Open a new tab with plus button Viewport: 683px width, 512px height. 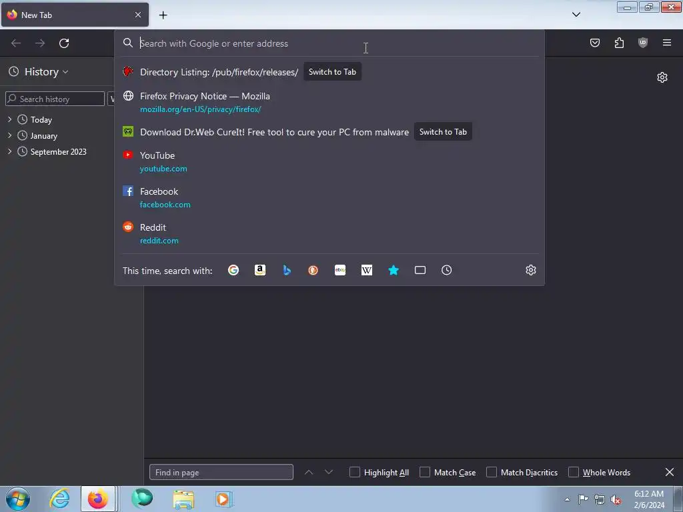[x=163, y=15]
